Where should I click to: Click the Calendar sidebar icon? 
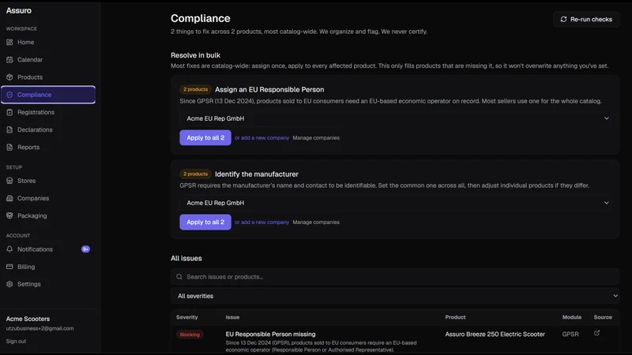pyautogui.click(x=9, y=60)
